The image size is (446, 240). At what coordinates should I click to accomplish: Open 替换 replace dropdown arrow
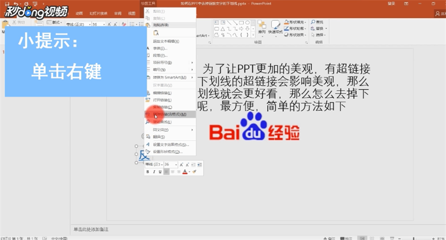326,28
